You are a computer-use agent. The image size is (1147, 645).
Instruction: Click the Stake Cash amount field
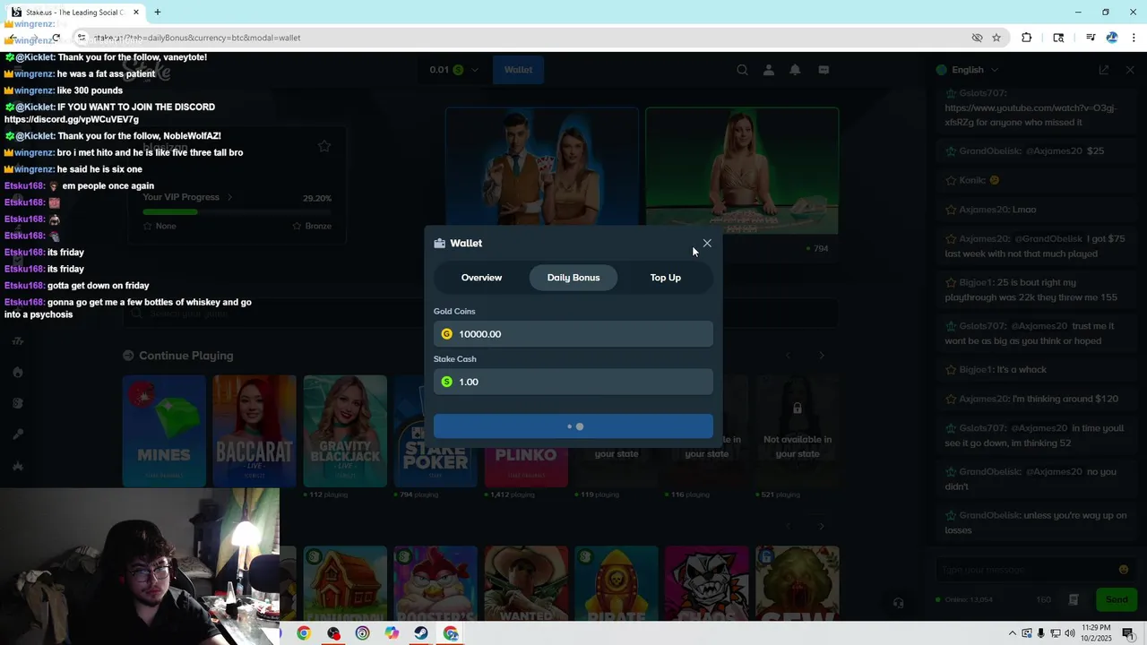(573, 382)
